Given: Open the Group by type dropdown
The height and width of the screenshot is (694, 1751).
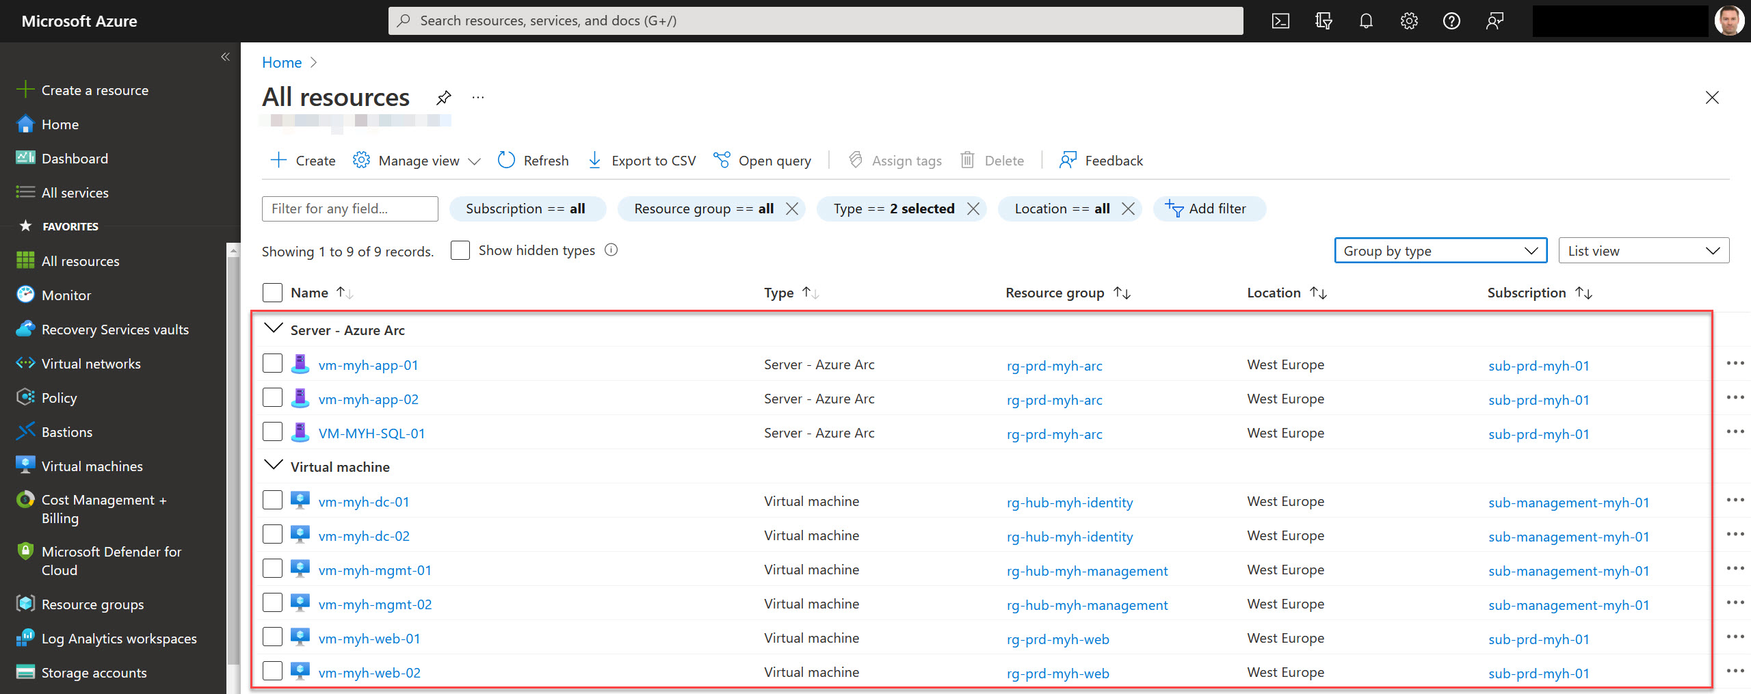Looking at the screenshot, I should pyautogui.click(x=1440, y=250).
